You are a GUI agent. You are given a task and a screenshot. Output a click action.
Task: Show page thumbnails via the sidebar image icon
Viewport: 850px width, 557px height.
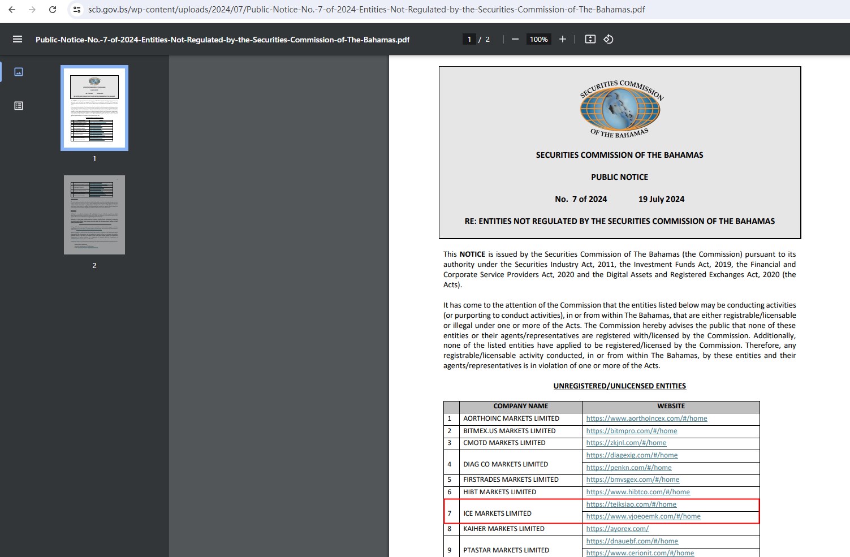pyautogui.click(x=19, y=72)
